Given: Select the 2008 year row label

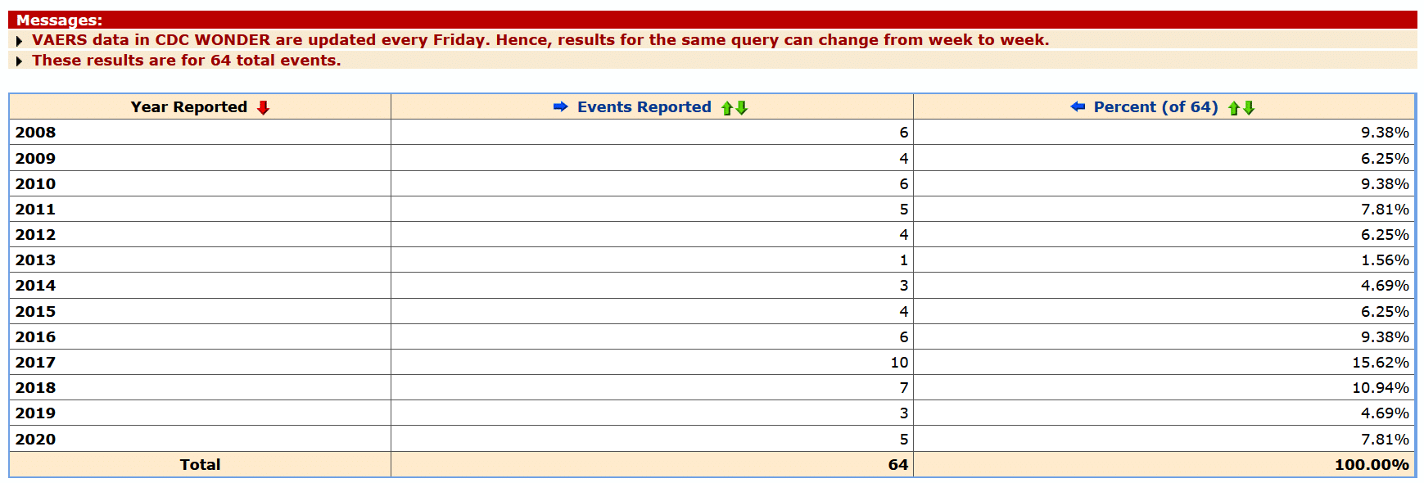Looking at the screenshot, I should point(36,133).
